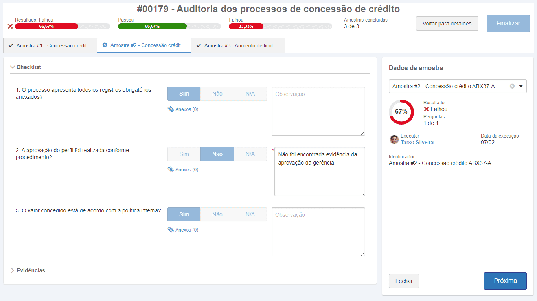Click the red X failed result icon at top left
Image resolution: width=537 pixels, height=301 pixels.
coord(10,26)
